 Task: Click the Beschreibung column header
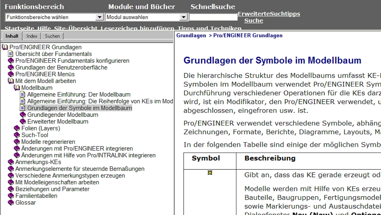point(270,158)
